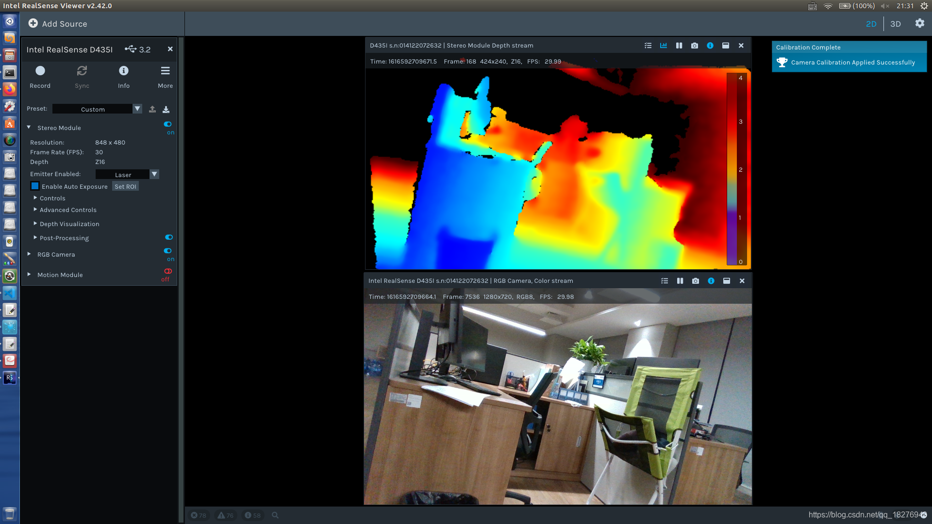The image size is (932, 524).
Task: Check Enable Auto Exposure checkbox
Action: [35, 186]
